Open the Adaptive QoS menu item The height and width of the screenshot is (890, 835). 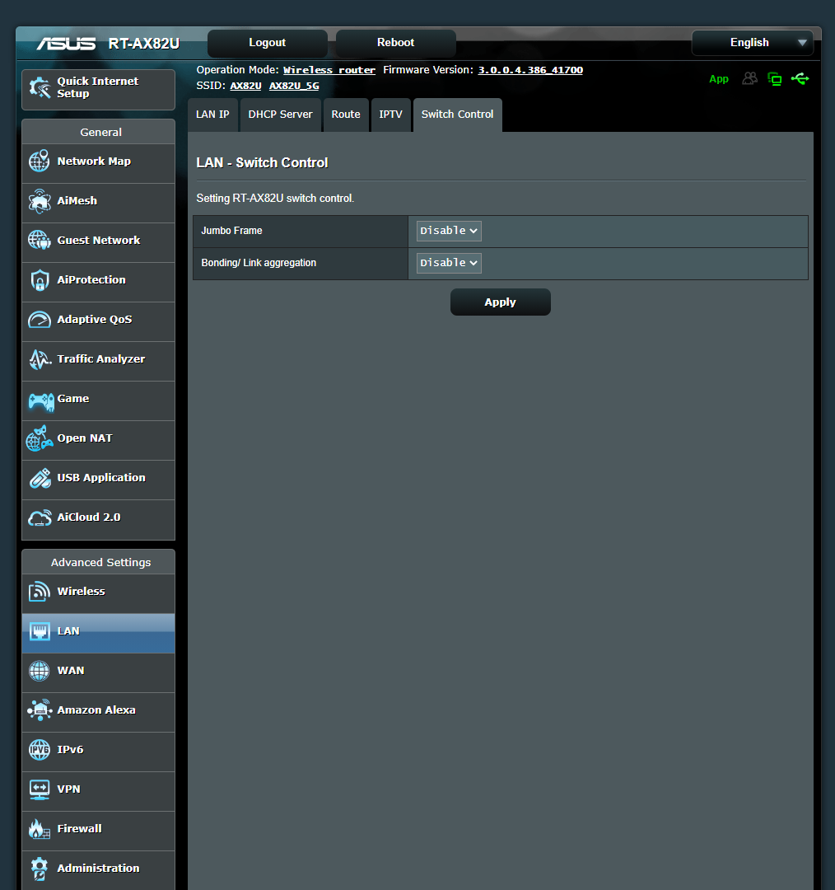98,322
